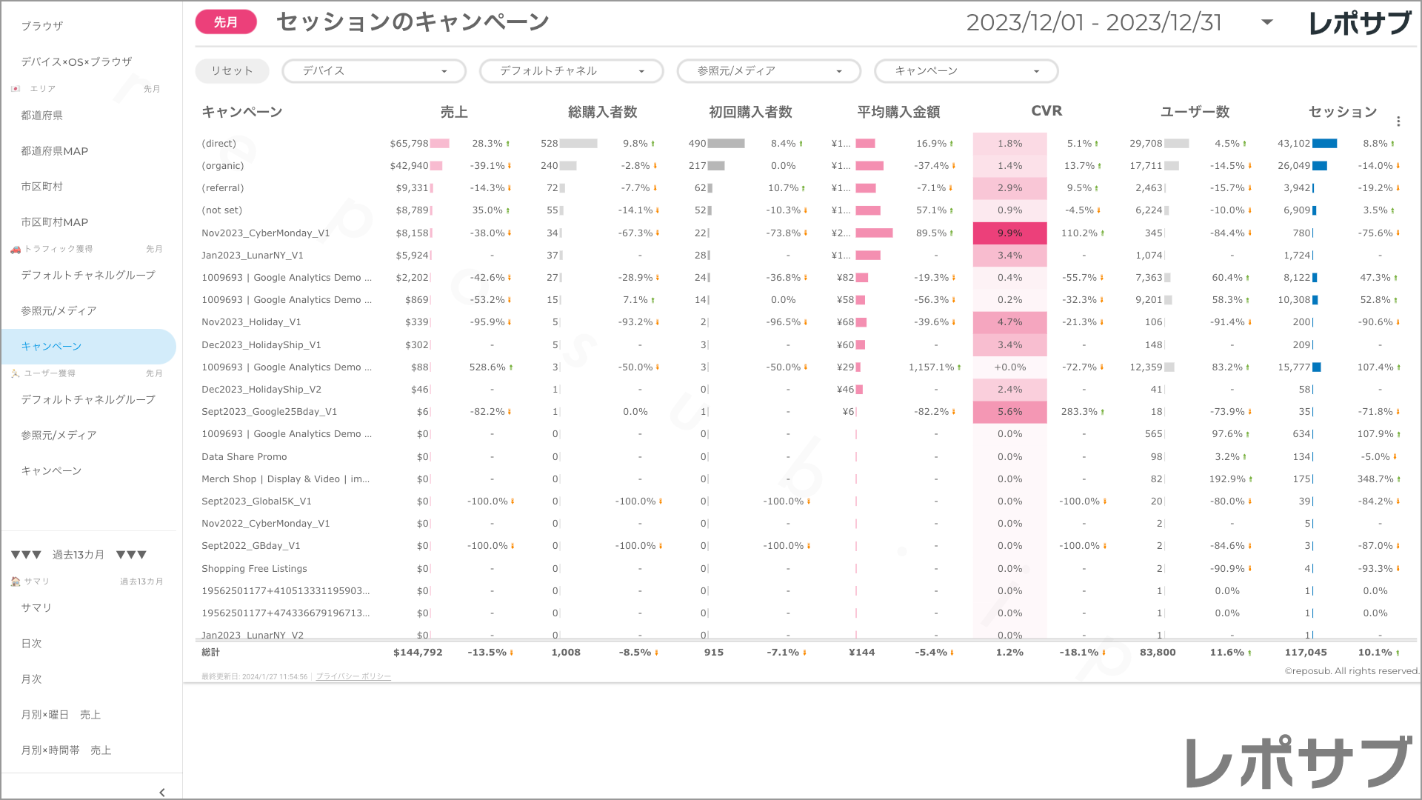Collapse sidebar with the left chevron
1422x800 pixels.
(x=161, y=792)
